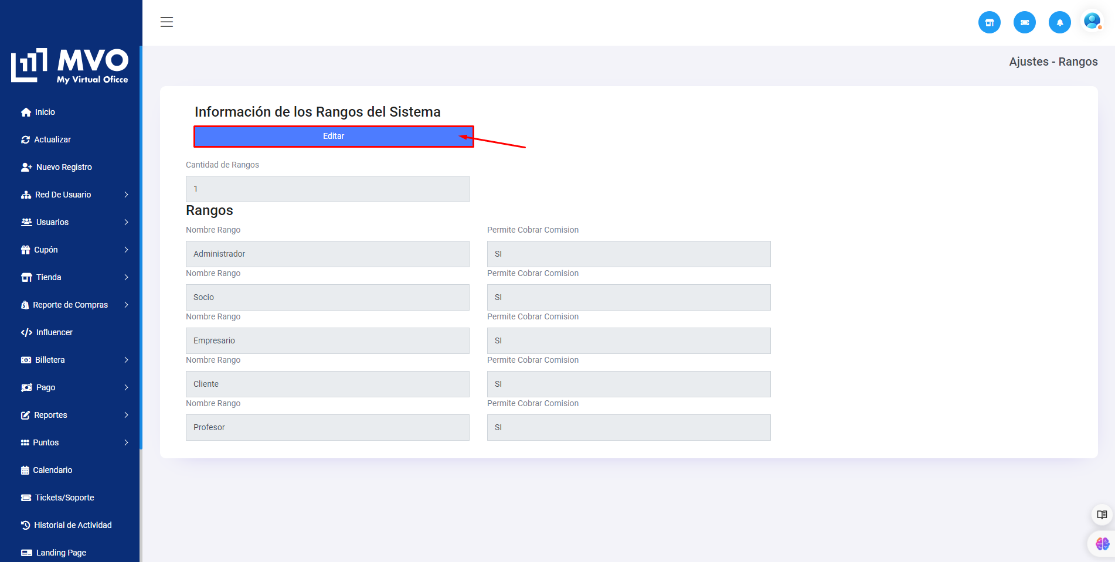Open the store icon in top bar
The image size is (1115, 562).
tap(989, 23)
